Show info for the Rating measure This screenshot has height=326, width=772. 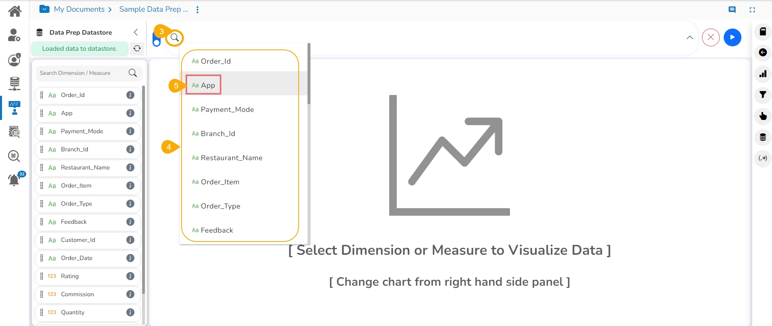130,276
